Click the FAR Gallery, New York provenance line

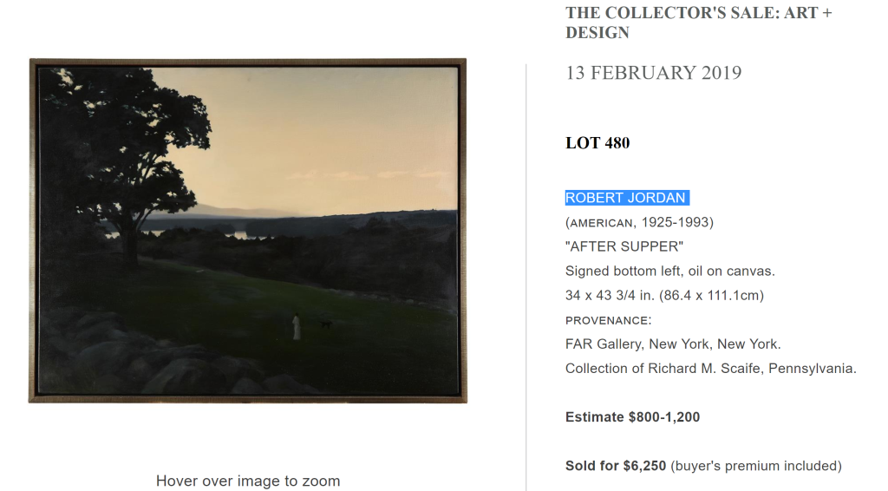(673, 344)
